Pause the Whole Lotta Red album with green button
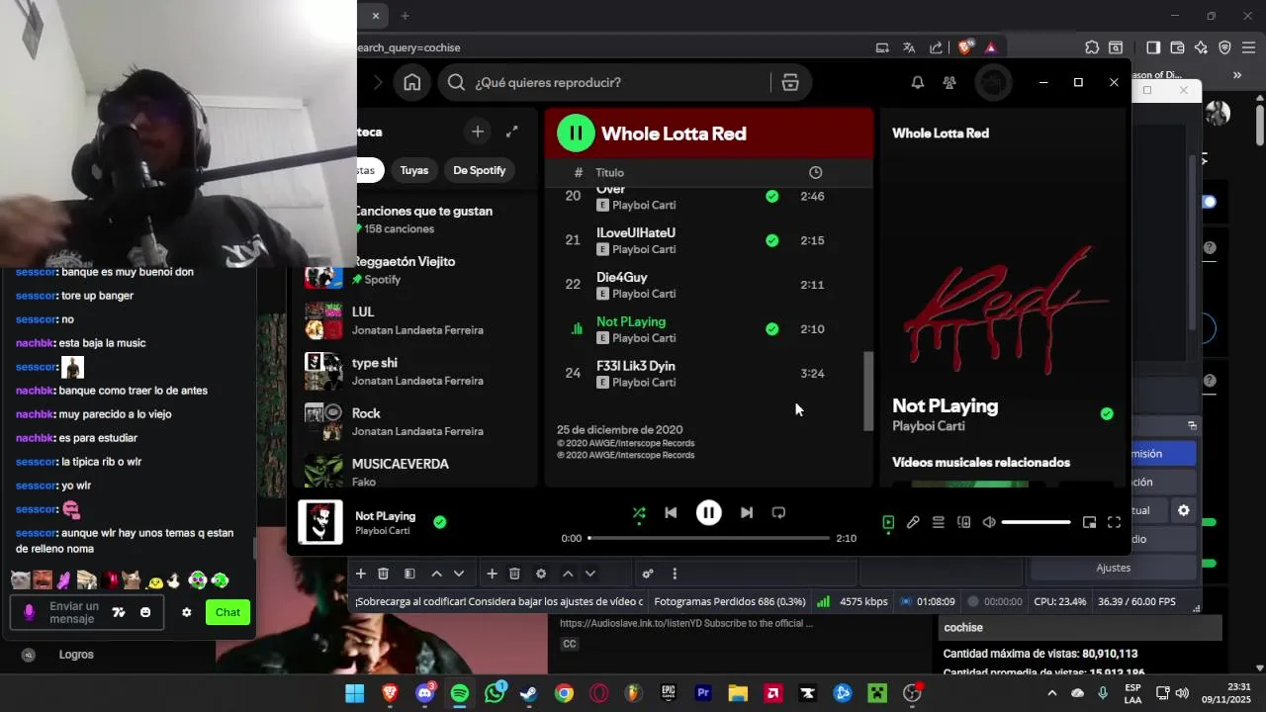1266x712 pixels. click(576, 133)
